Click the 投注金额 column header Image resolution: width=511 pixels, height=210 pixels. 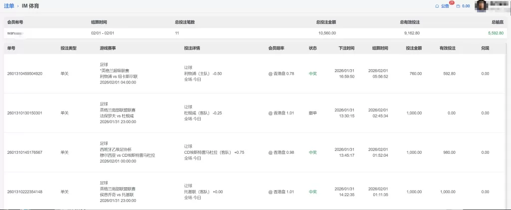[x=414, y=48]
